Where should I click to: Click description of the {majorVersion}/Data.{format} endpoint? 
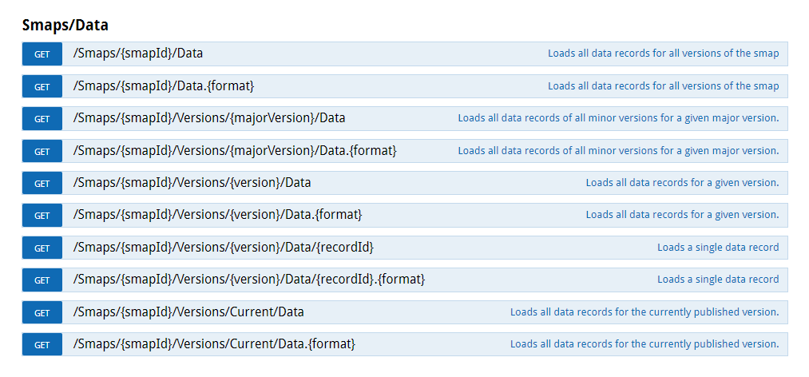[x=618, y=151]
